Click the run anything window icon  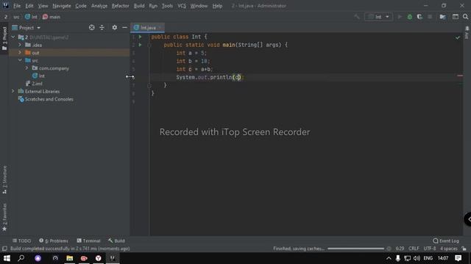pyautogui.click(x=456, y=17)
